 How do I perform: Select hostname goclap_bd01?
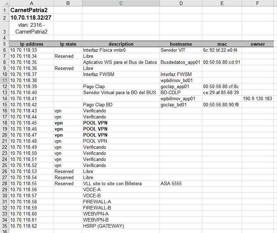(181, 105)
